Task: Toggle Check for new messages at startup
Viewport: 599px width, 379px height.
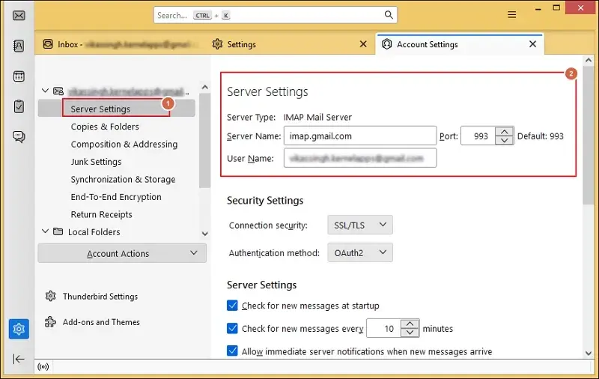Action: (232, 306)
